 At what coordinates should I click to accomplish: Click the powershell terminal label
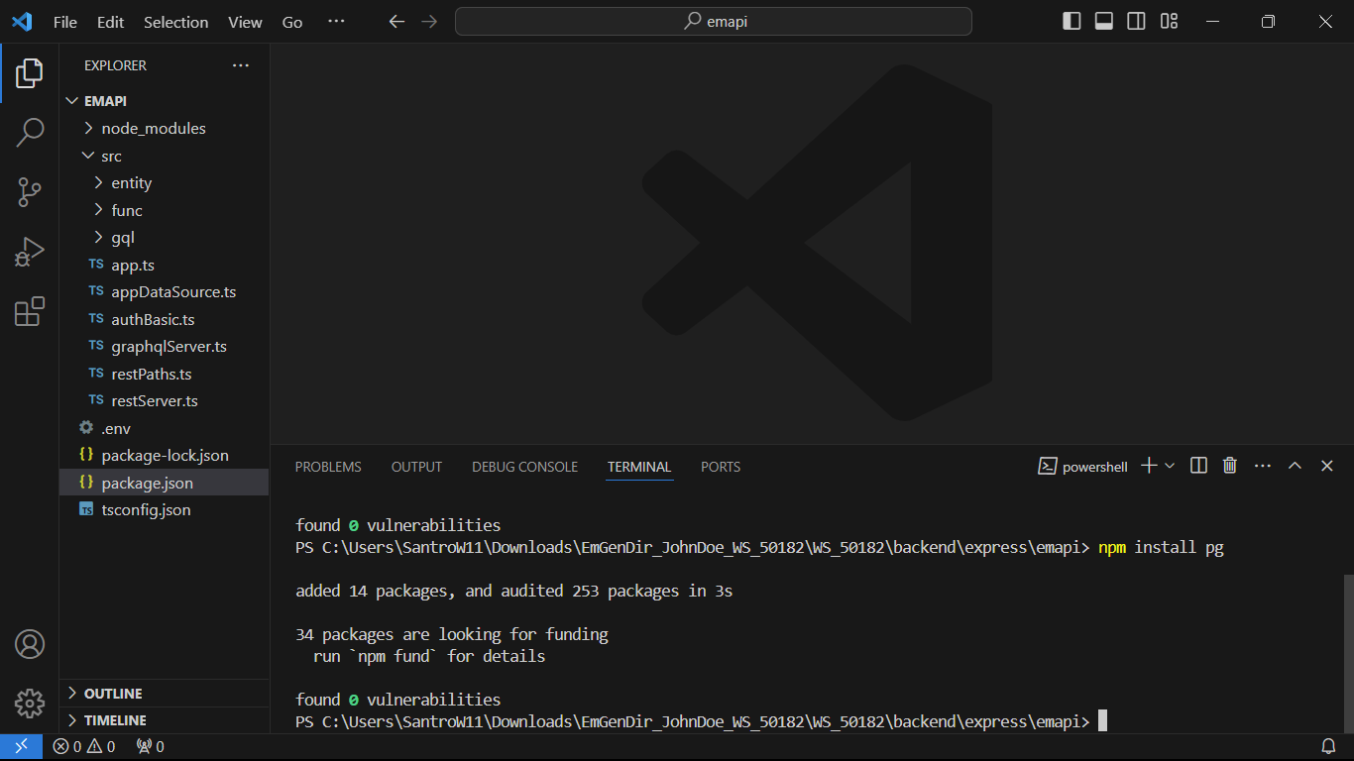point(1083,467)
